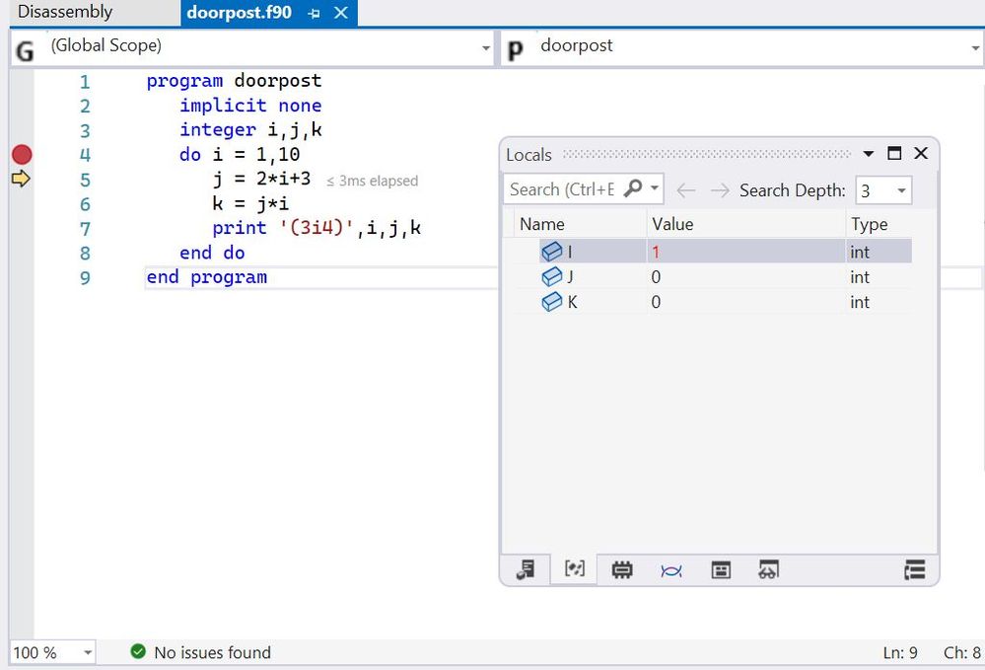Select the value 1 of variable I
Viewport: 985px width, 670px height.
click(x=656, y=252)
